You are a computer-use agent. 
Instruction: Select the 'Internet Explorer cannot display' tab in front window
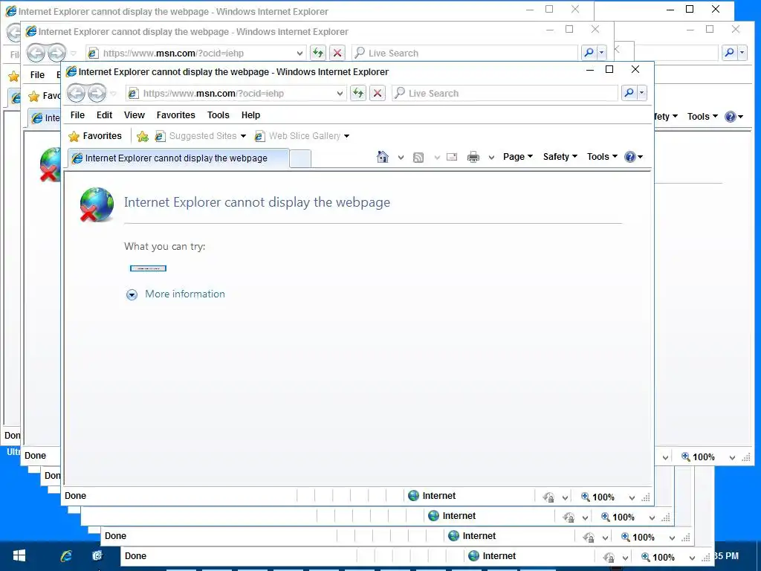pyautogui.click(x=178, y=158)
